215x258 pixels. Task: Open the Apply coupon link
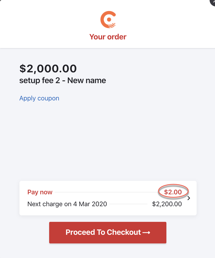(x=39, y=98)
